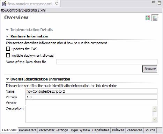This screenshot has height=134, width=163.
Task: Click the Description scrollbar down arrow
Action: [x=155, y=119]
